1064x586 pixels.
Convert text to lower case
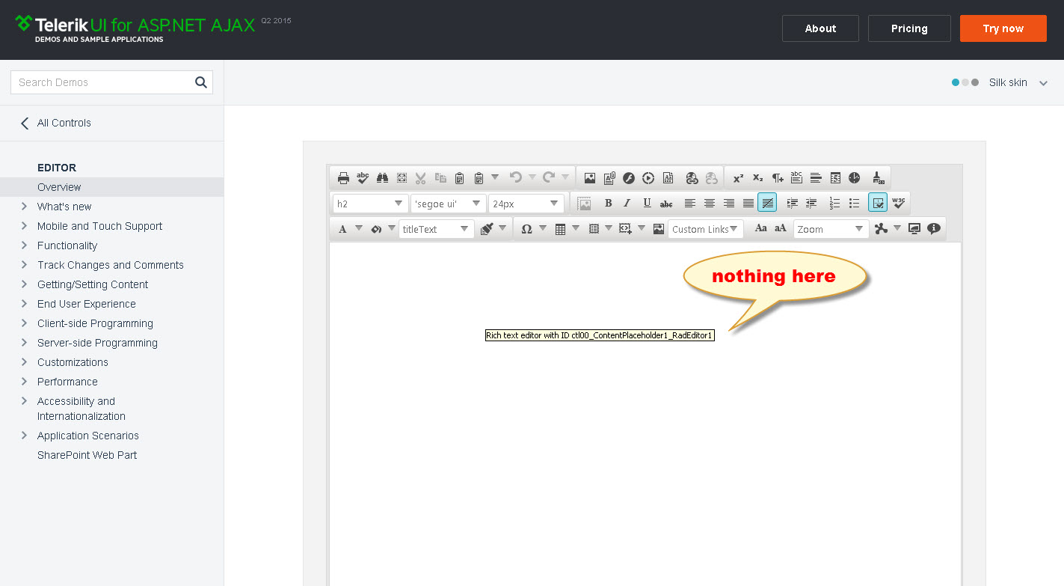pos(760,228)
